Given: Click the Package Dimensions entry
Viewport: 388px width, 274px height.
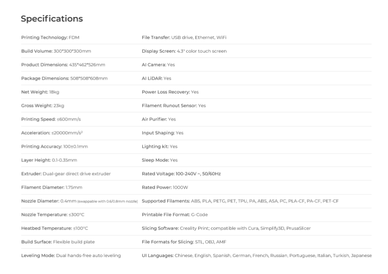Looking at the screenshot, I should [x=64, y=78].
